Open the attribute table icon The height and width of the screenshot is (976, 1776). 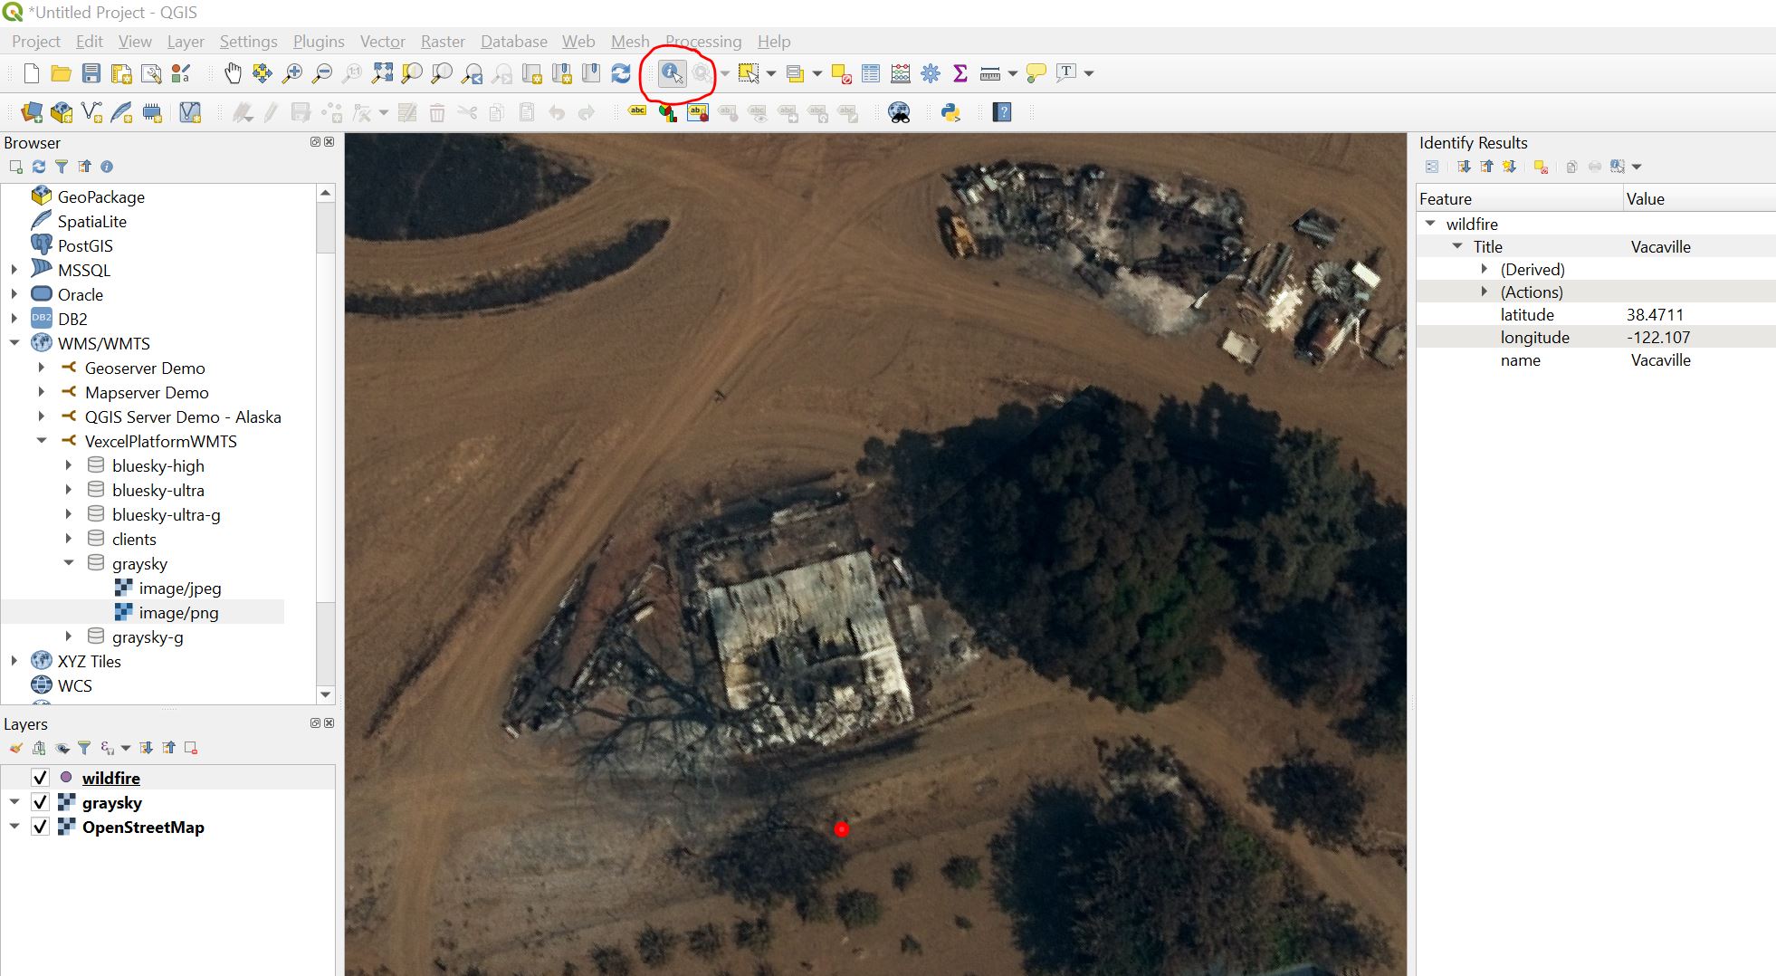click(x=871, y=73)
